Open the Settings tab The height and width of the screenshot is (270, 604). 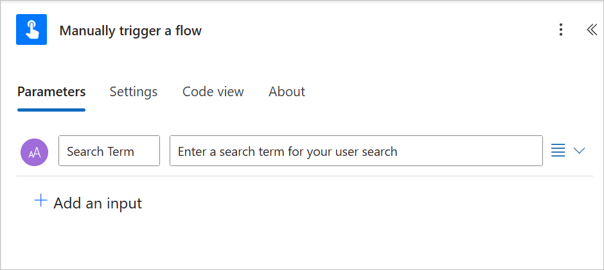133,92
